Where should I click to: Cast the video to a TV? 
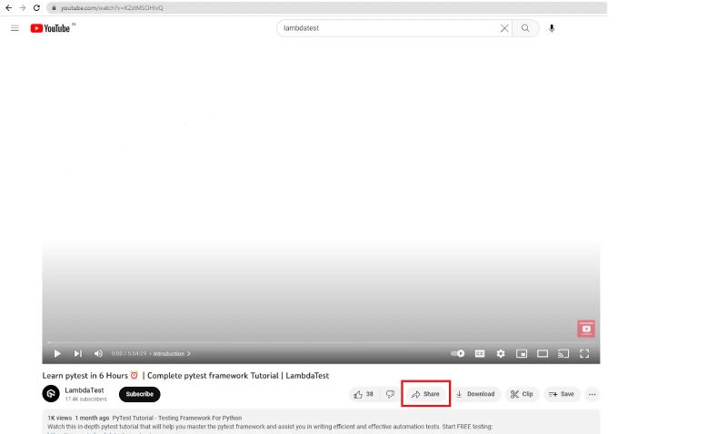tap(563, 353)
